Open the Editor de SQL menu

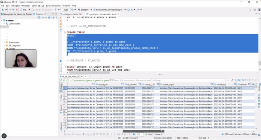tap(38, 6)
